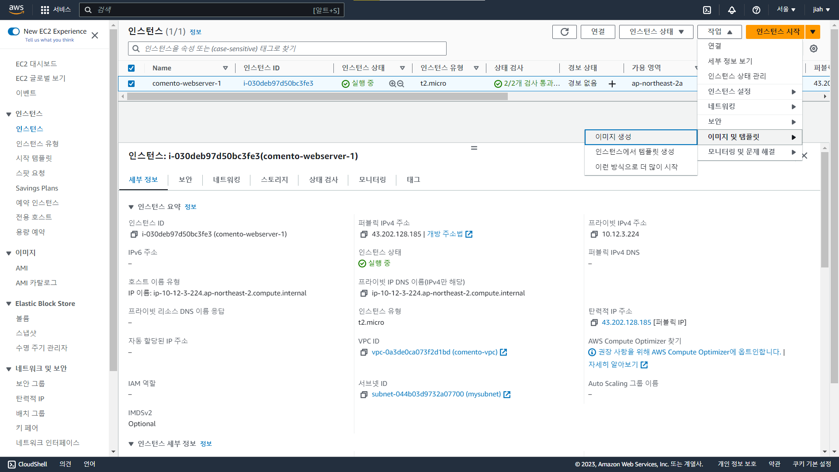The height and width of the screenshot is (472, 839).
Task: Open table preferences gear icon
Action: coord(814,49)
